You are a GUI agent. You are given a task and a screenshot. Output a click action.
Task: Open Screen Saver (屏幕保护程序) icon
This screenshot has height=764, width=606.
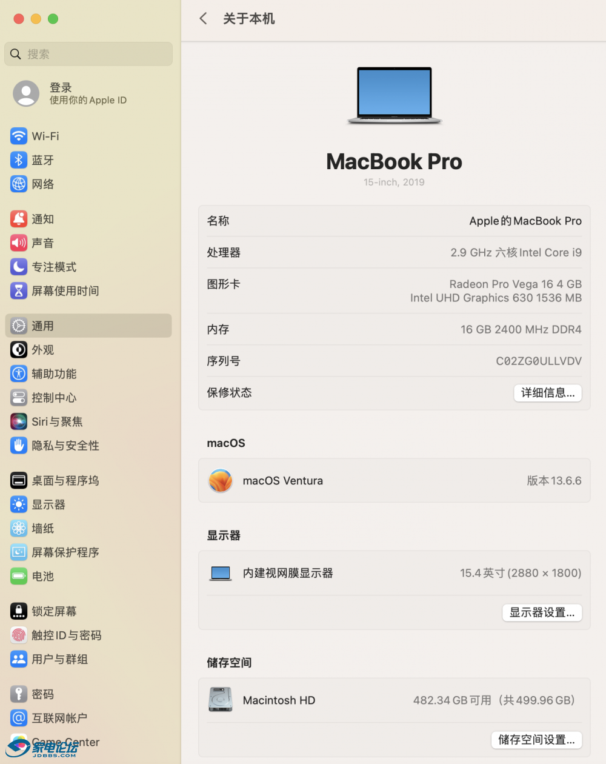click(x=19, y=552)
